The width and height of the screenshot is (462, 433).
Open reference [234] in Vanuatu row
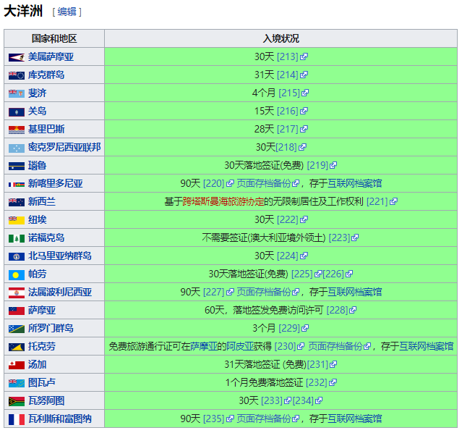click(x=307, y=400)
